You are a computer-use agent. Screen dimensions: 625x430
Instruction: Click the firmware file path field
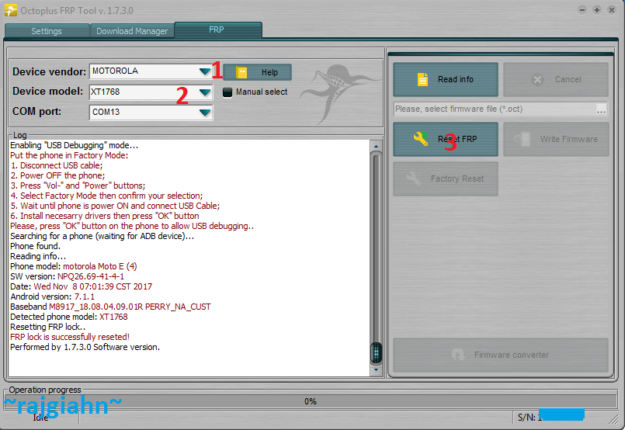495,109
